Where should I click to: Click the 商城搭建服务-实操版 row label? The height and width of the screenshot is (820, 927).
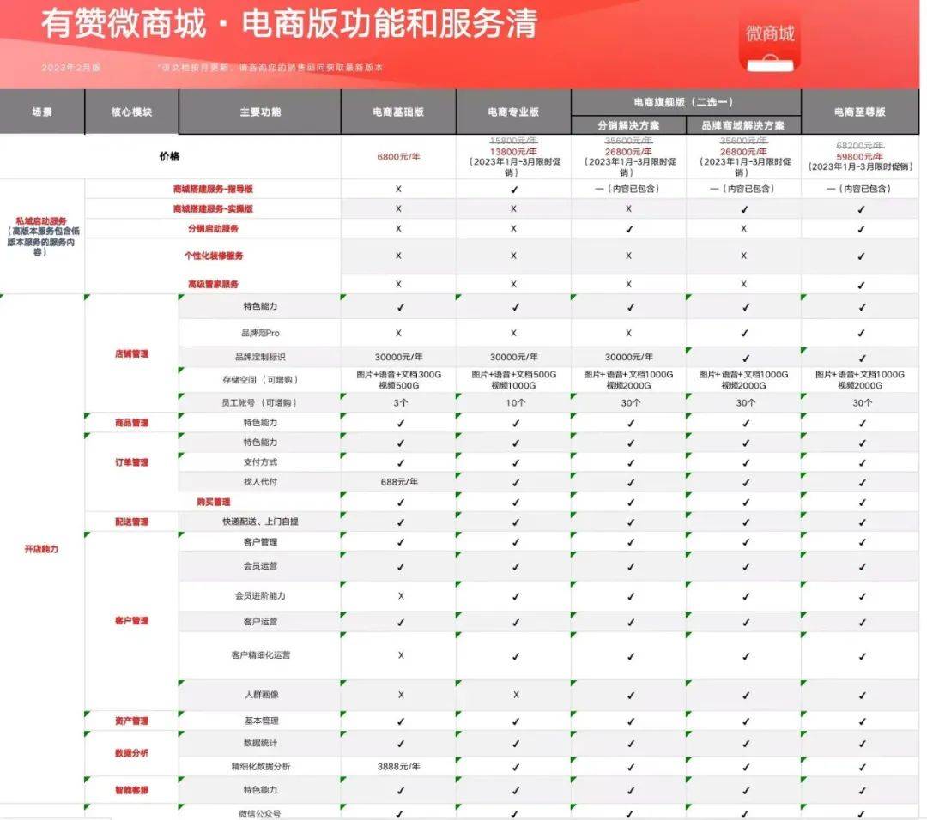(213, 208)
